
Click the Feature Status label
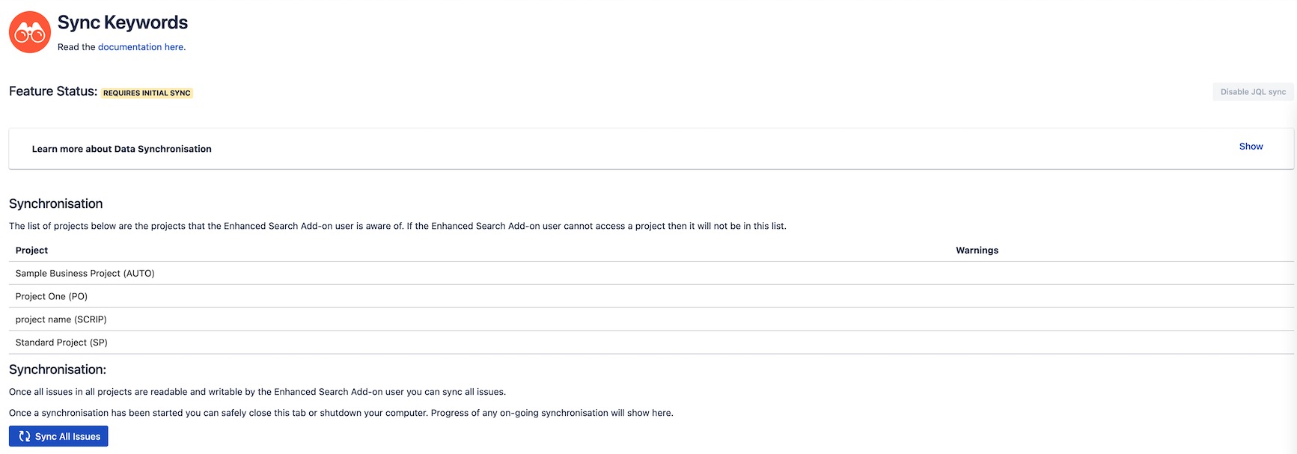(x=53, y=91)
